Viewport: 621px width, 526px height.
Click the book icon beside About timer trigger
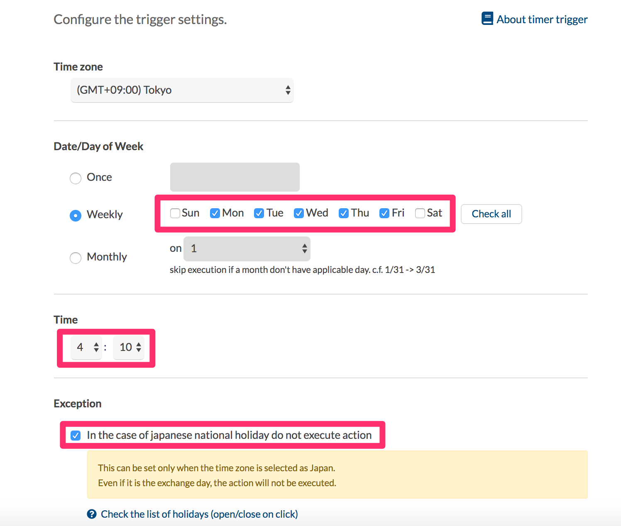[x=487, y=19]
